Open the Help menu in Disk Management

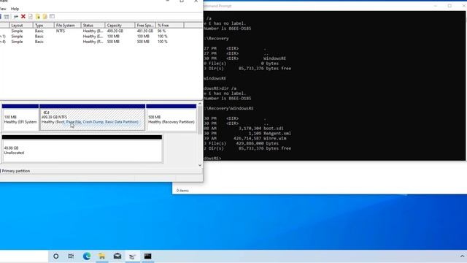(15, 9)
